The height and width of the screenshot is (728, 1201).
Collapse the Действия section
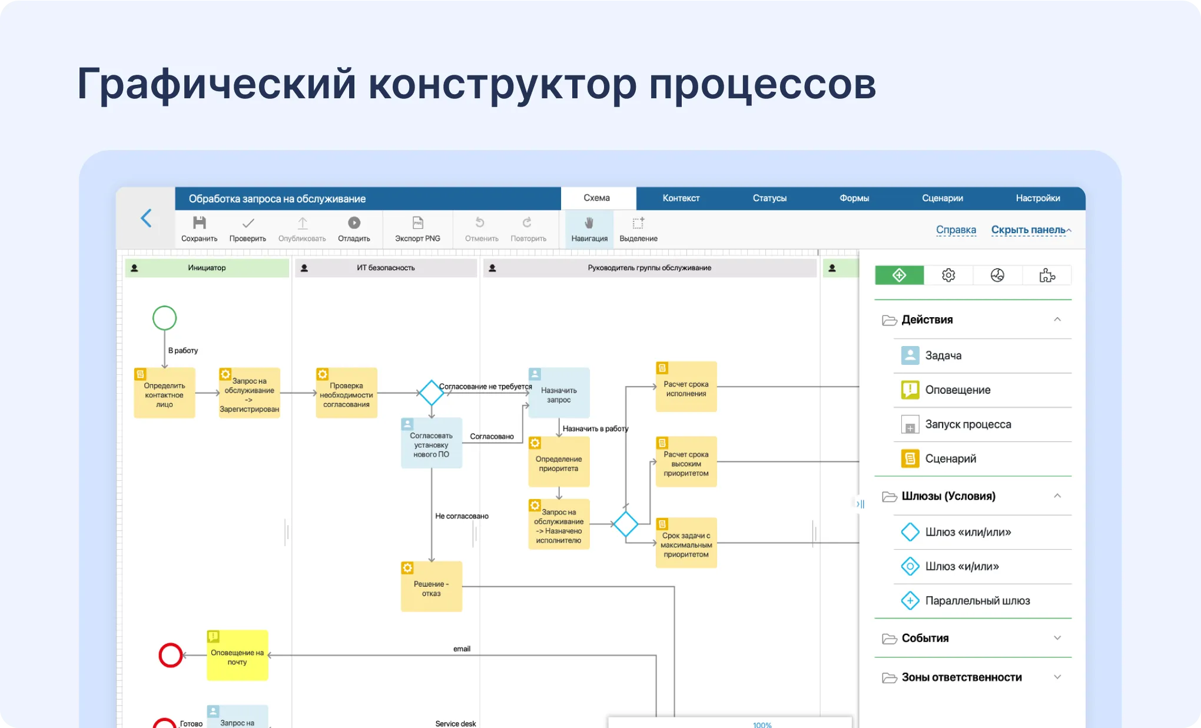[1058, 320]
